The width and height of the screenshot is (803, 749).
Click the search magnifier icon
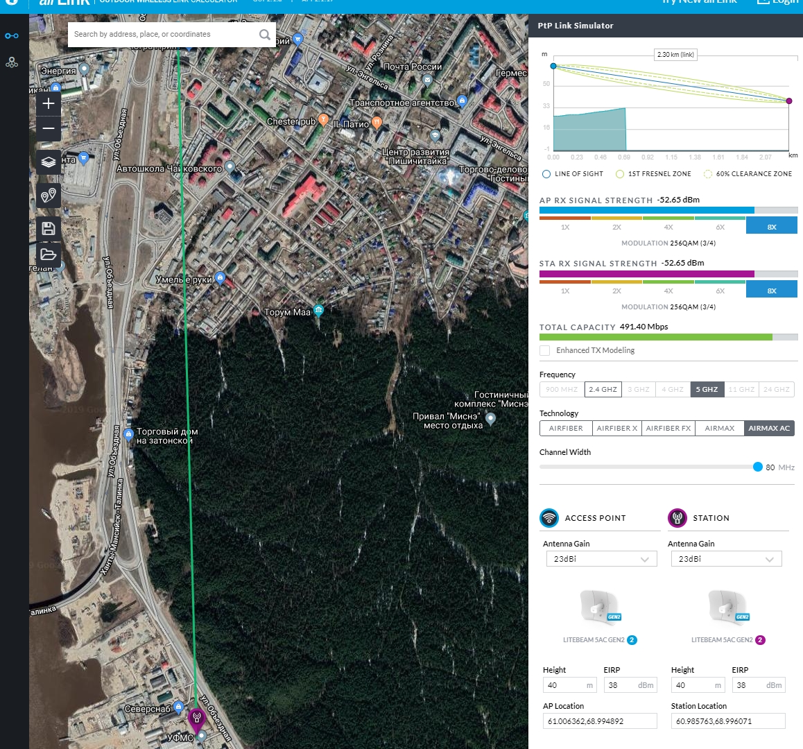(264, 34)
